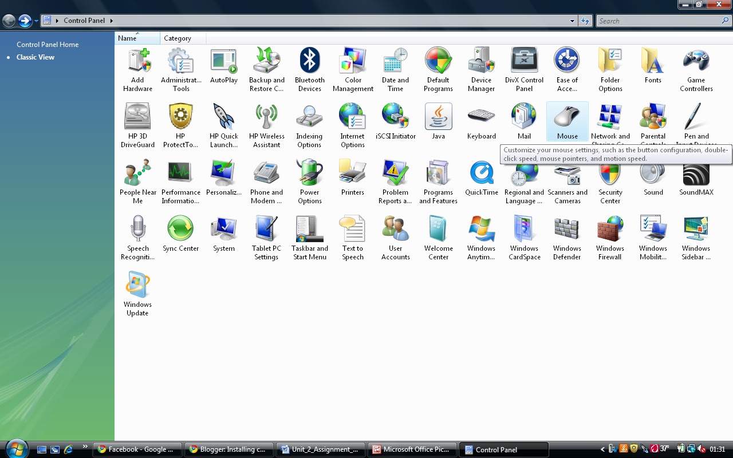Open Windows Firewall settings
The image size is (733, 458).
click(610, 232)
